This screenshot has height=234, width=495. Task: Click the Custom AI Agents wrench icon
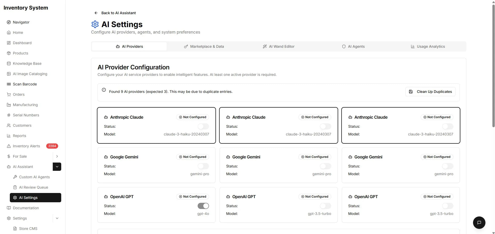tap(15, 177)
